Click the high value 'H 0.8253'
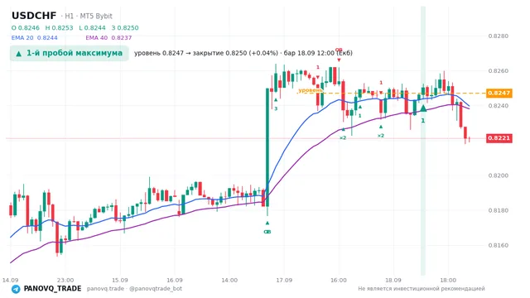 pyautogui.click(x=59, y=28)
